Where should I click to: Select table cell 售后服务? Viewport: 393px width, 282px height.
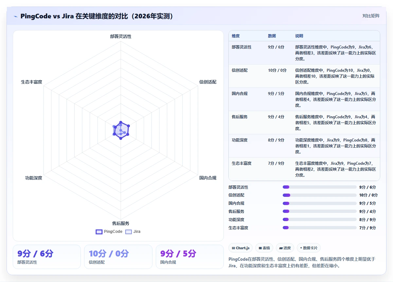click(x=240, y=117)
